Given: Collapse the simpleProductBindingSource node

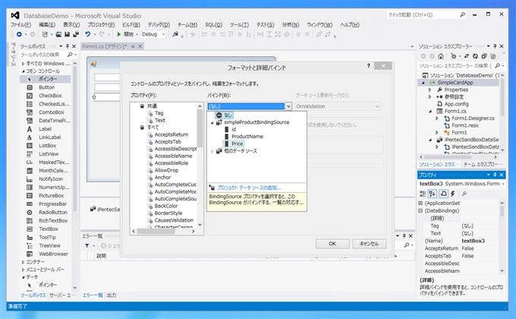Looking at the screenshot, I should pos(212,122).
